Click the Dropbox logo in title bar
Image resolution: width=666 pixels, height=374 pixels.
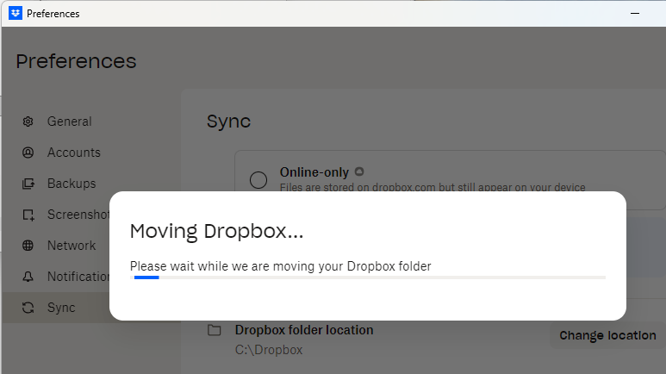[15, 13]
